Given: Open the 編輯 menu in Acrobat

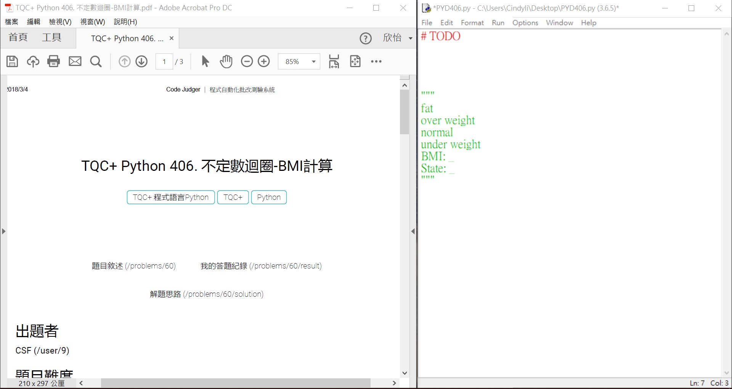Looking at the screenshot, I should coord(34,22).
